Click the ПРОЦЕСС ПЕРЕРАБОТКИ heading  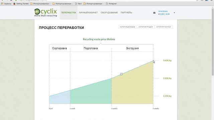point(62,28)
